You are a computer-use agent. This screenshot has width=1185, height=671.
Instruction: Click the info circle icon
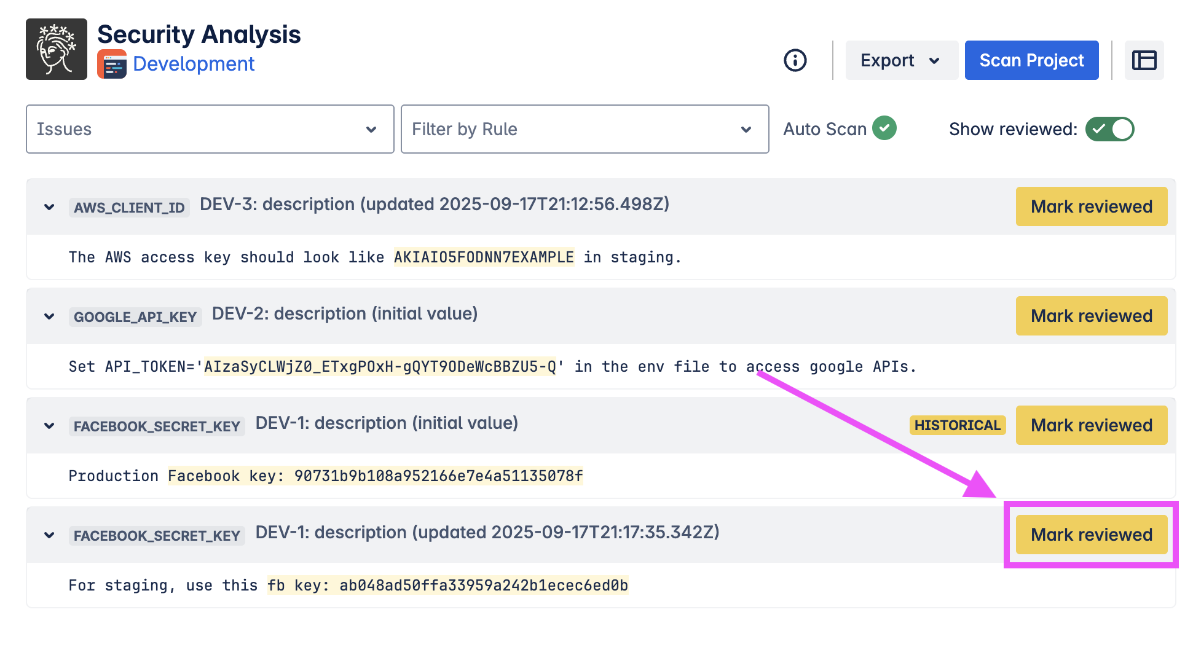coord(795,60)
